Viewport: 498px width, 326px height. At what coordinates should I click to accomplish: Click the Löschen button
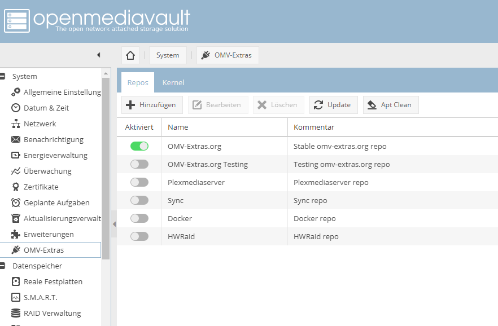(x=278, y=105)
